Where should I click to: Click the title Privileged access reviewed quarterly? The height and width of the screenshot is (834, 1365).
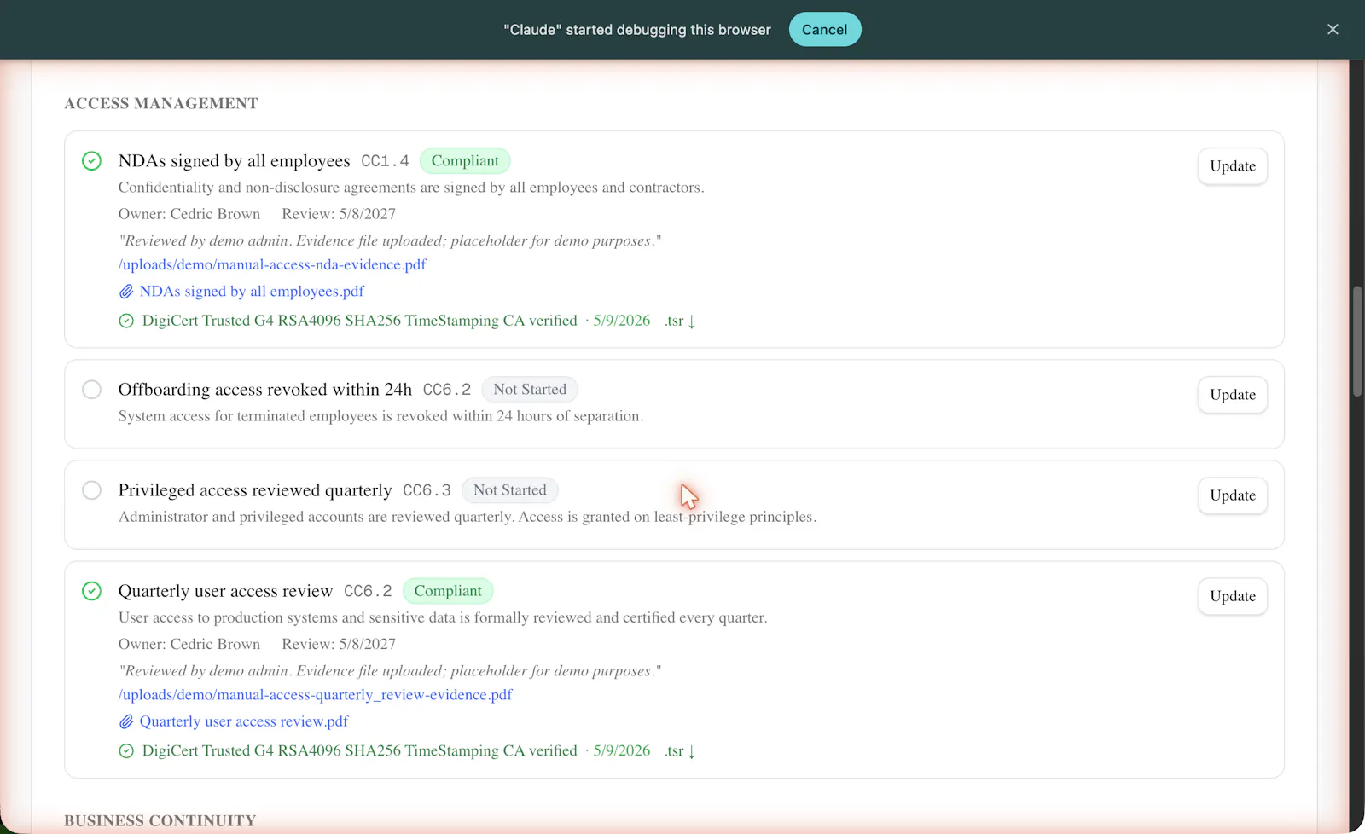pos(255,490)
